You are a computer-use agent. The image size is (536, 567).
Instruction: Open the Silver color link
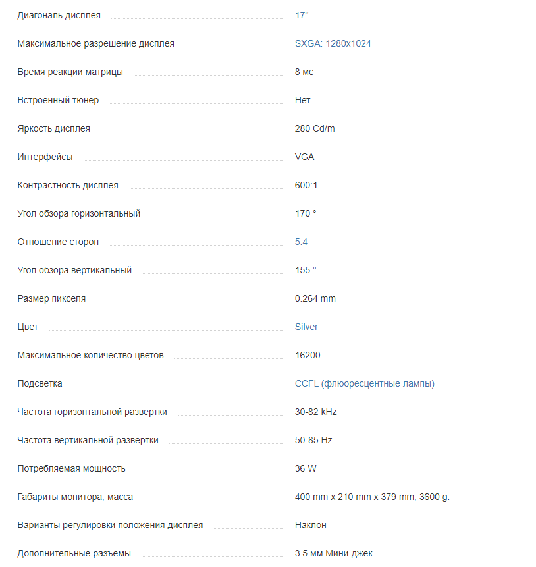306,327
